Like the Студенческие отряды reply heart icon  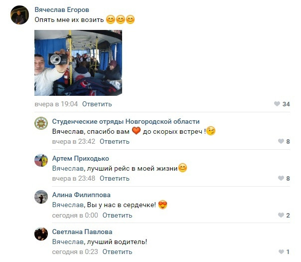281,141
